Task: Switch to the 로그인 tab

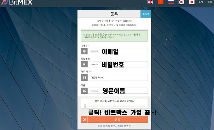Action: [146, 14]
